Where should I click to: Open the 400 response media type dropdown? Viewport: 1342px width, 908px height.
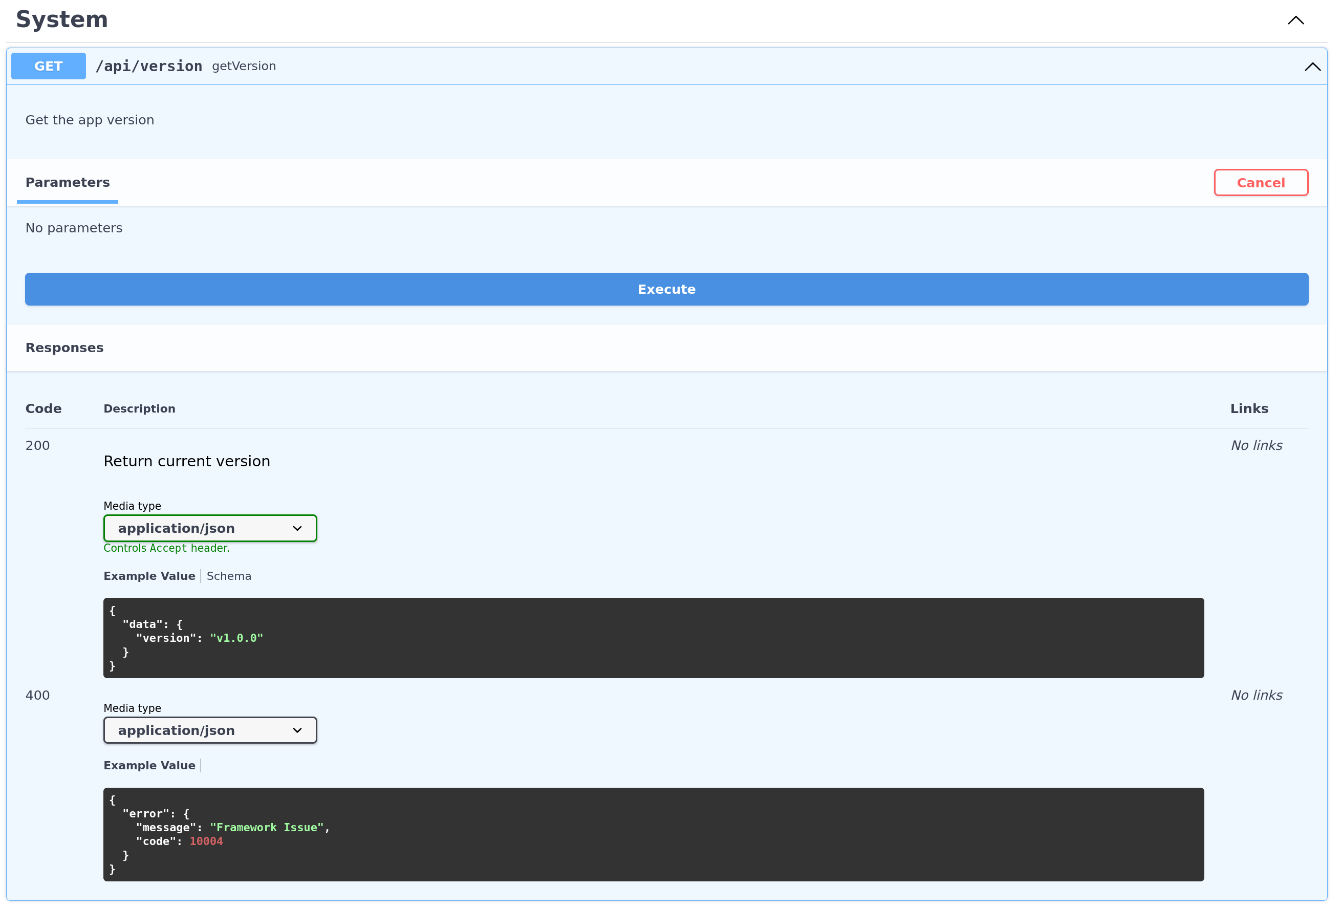pyautogui.click(x=210, y=731)
